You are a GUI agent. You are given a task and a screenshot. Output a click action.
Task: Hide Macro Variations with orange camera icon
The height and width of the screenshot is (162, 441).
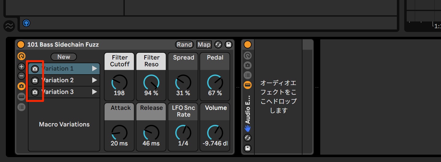click(21, 87)
